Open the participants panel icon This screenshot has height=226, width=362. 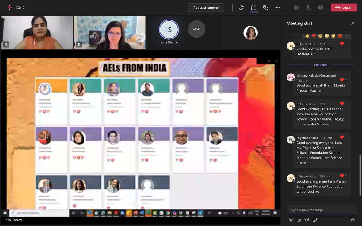click(241, 8)
